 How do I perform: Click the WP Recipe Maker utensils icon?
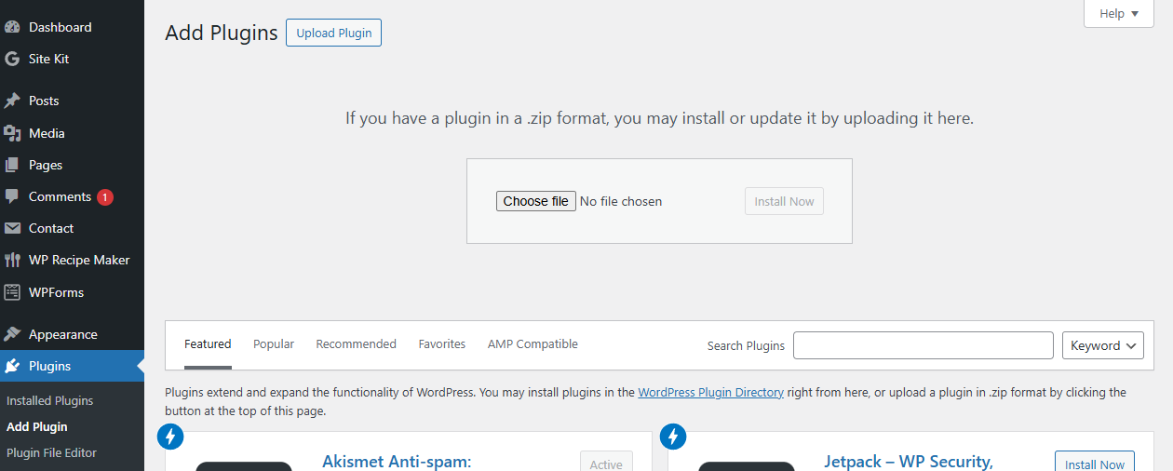tap(12, 260)
